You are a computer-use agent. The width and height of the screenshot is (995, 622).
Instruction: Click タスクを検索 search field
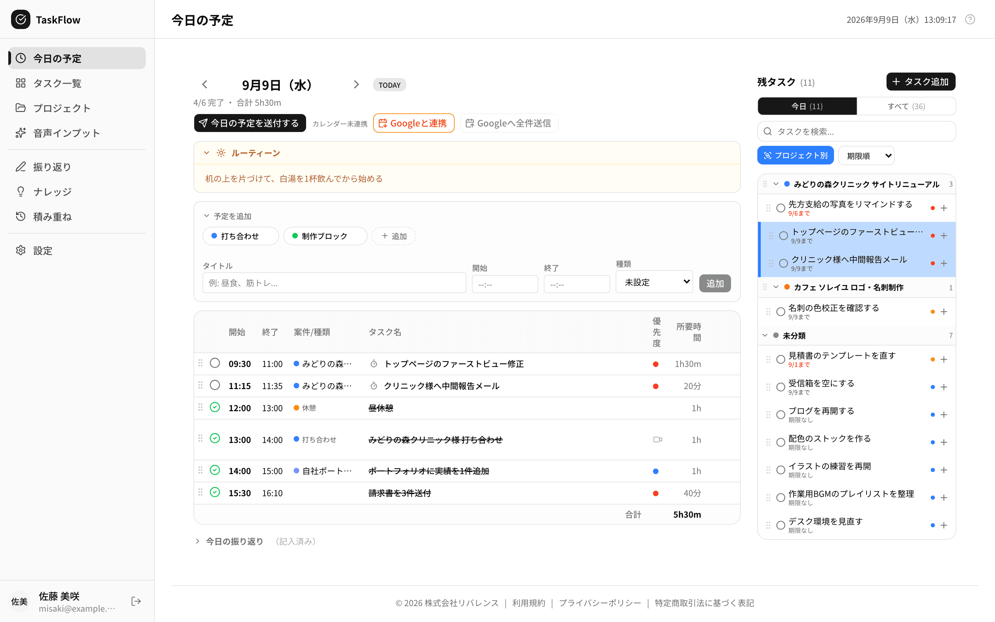tap(856, 132)
